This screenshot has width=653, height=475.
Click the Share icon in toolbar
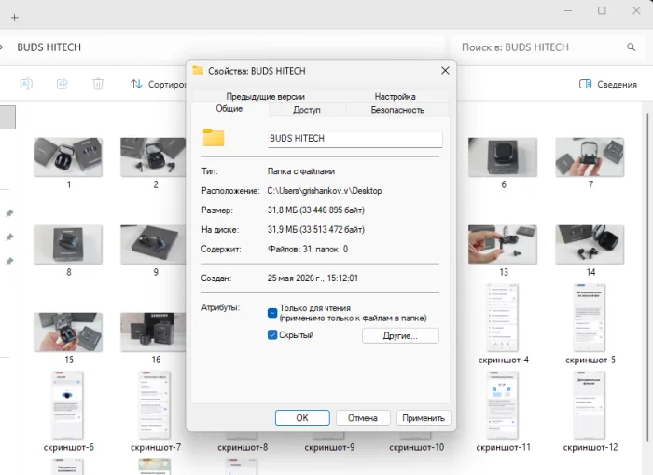(x=63, y=84)
